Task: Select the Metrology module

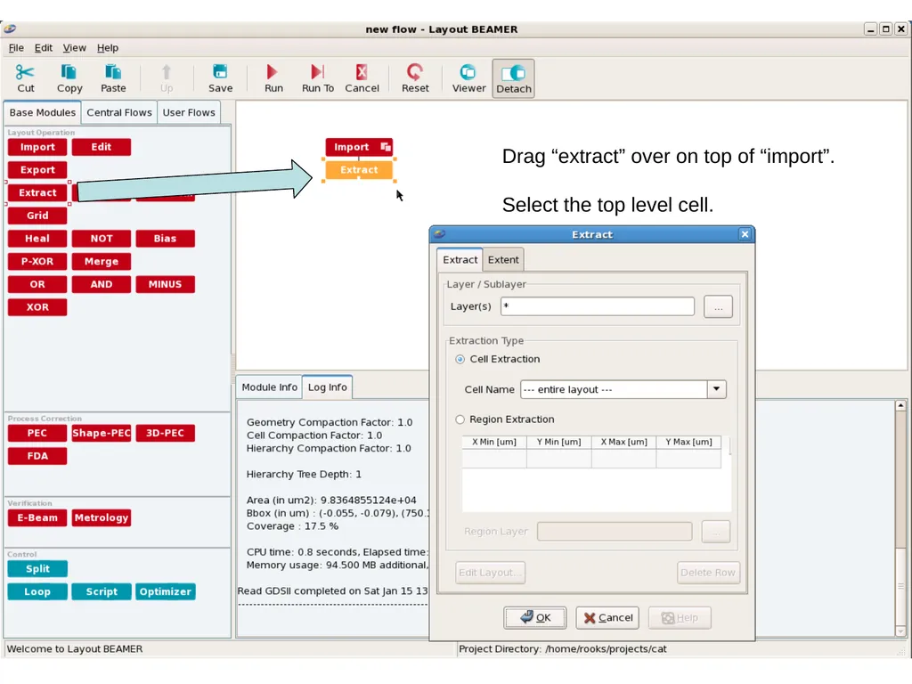Action: coord(102,517)
